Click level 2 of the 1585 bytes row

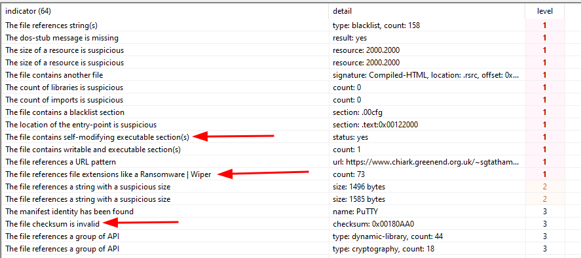click(545, 199)
